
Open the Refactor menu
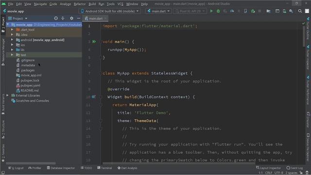[80, 4]
